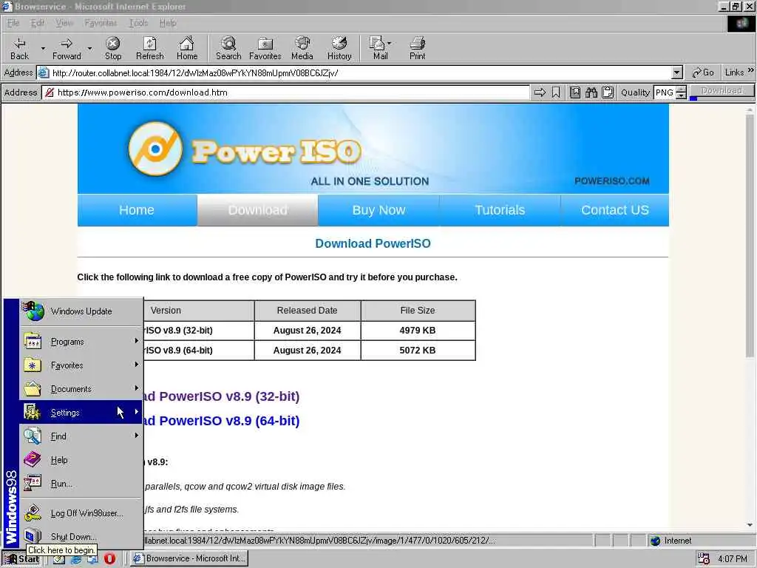
Task: Open the Help menu in the menu bar
Action: 168,23
